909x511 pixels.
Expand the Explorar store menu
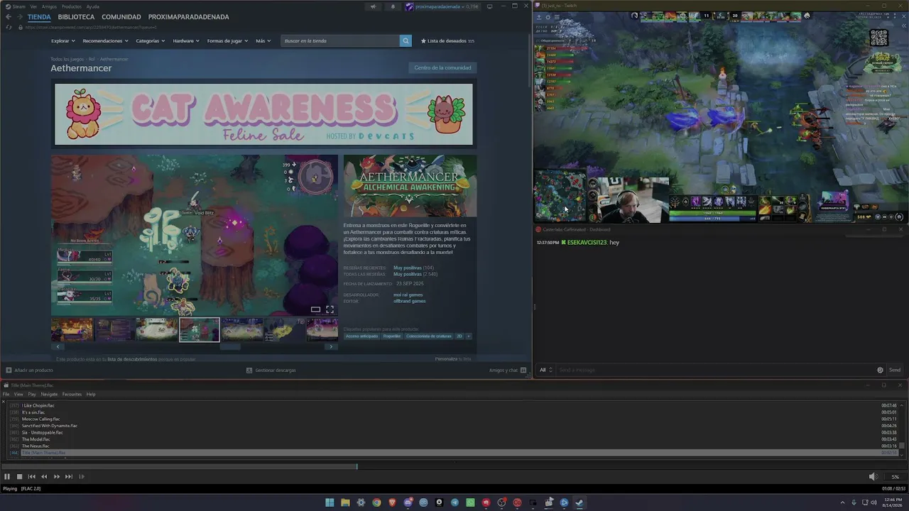tap(62, 41)
